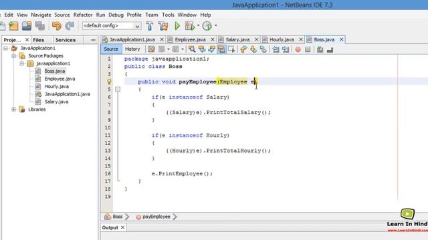Viewport: 428px width, 240px height.
Task: Click the light bulb hint on line 4
Action: 109,81
